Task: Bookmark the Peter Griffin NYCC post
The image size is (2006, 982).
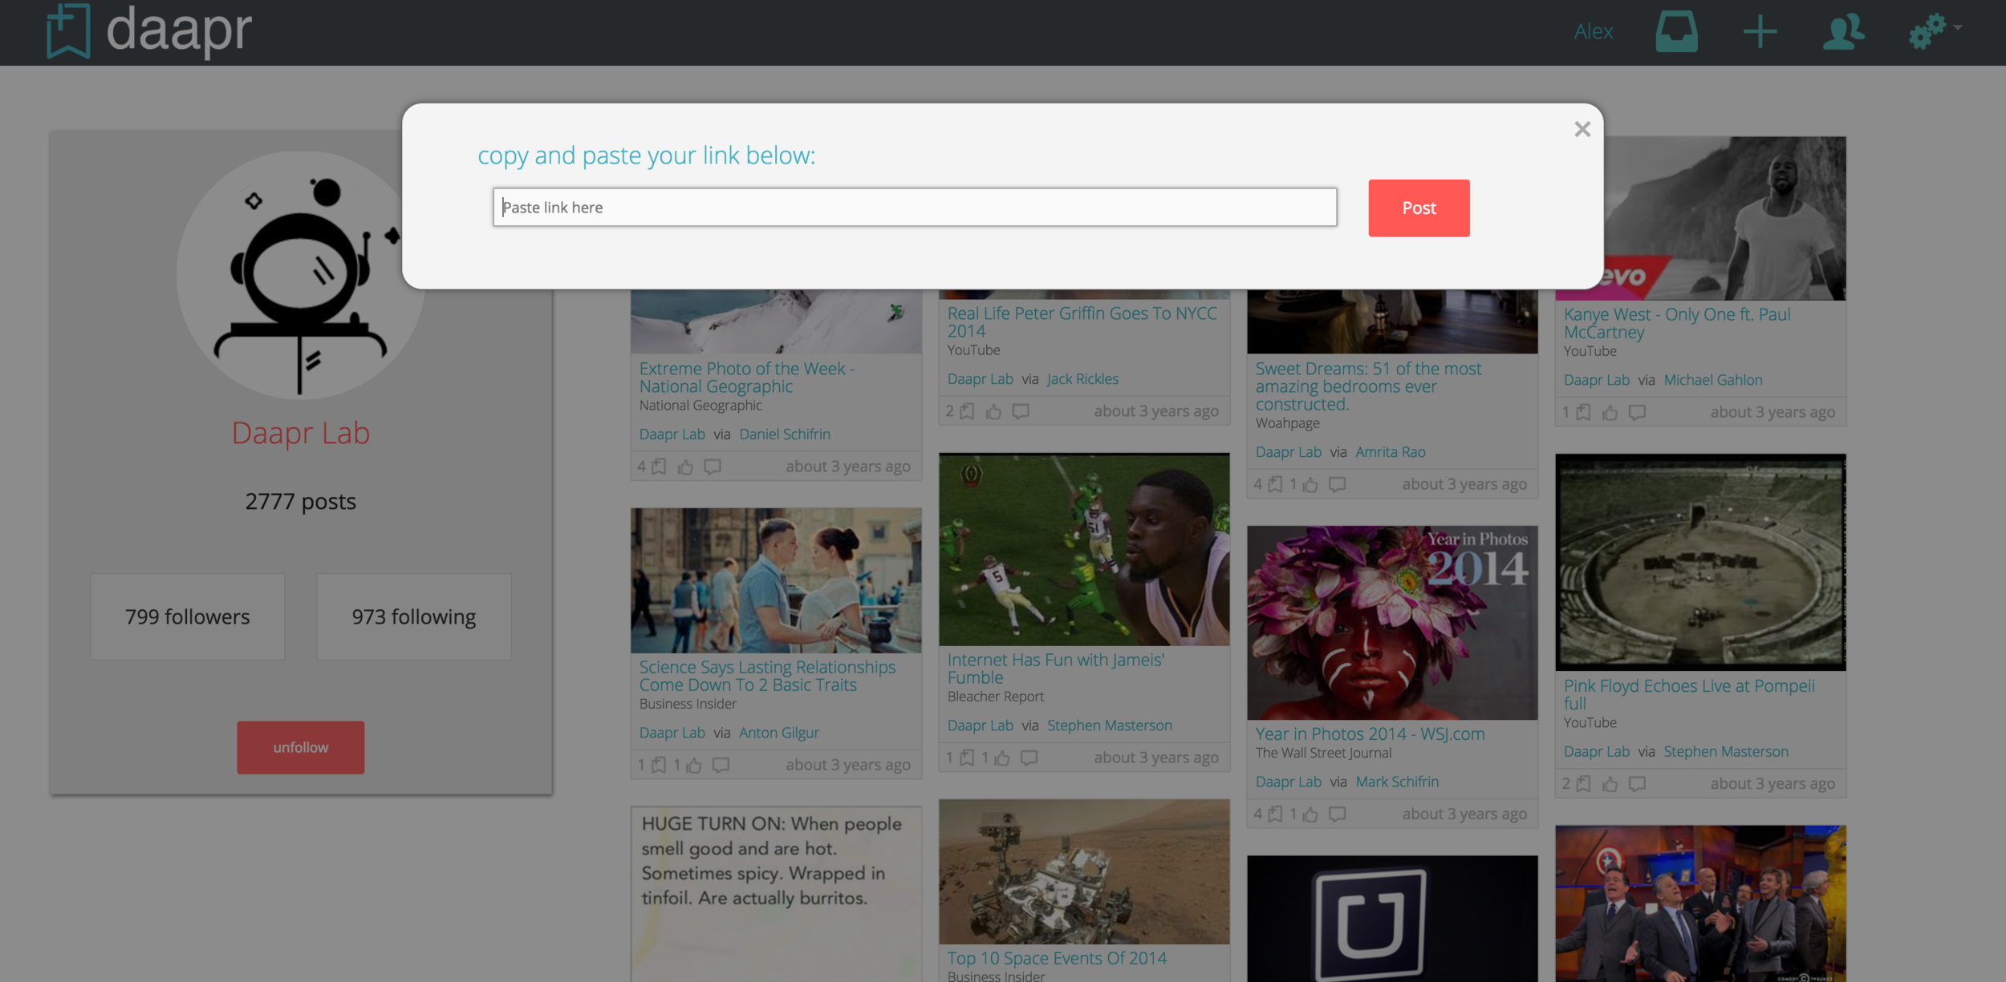Action: (x=967, y=411)
